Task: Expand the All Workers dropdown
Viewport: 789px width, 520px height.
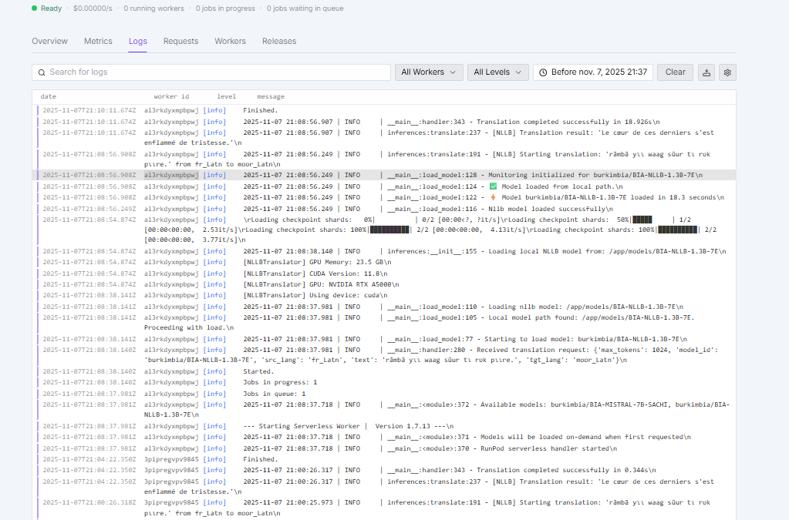Action: point(429,72)
